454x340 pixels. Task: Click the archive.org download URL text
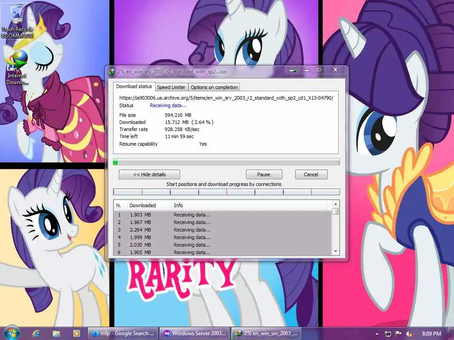226,98
